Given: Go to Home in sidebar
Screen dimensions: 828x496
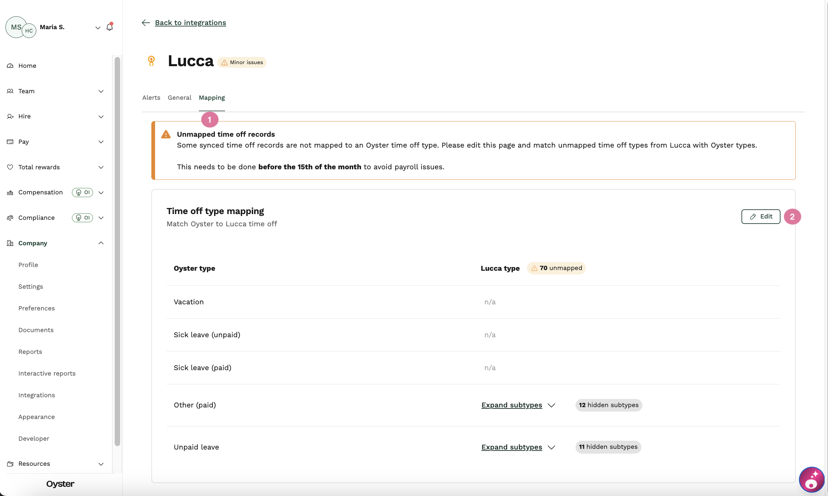Looking at the screenshot, I should click(x=27, y=66).
